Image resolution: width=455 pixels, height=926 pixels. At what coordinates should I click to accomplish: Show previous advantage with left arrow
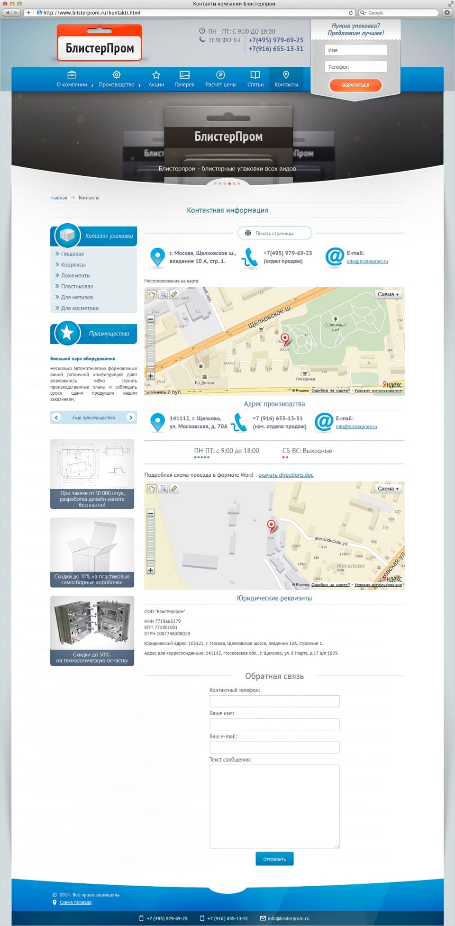(x=56, y=418)
